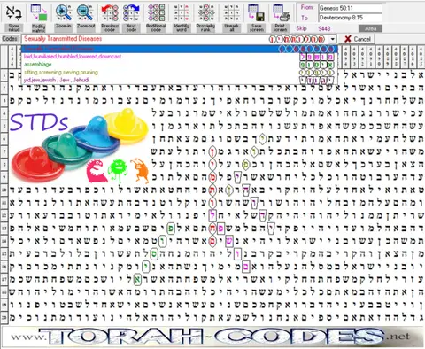Image resolution: width=425 pixels, height=349 pixels.
Task: Toggle the Show nikud tool
Action: click(14, 18)
